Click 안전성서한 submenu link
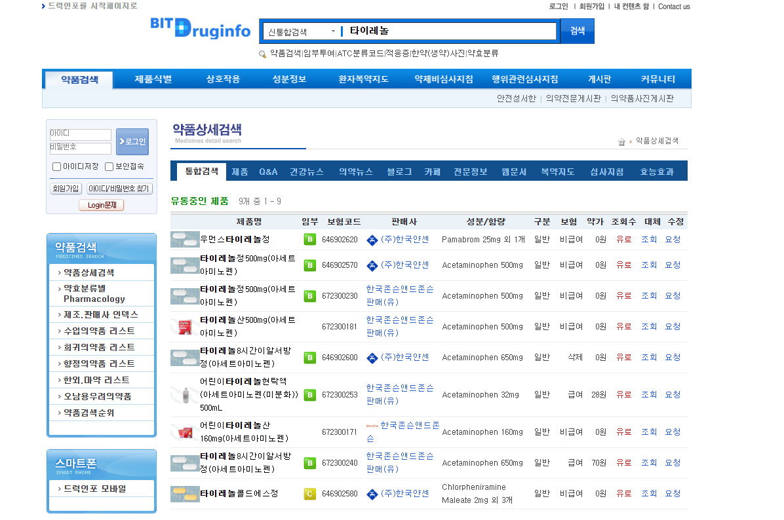Image resolution: width=784 pixels, height=520 pixels. [x=516, y=99]
